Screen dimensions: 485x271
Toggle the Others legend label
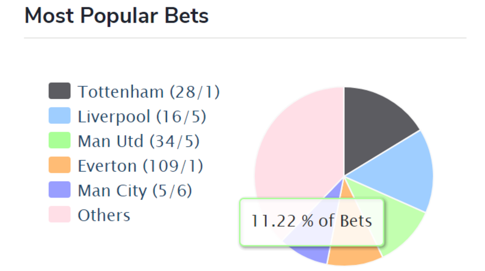104,215
